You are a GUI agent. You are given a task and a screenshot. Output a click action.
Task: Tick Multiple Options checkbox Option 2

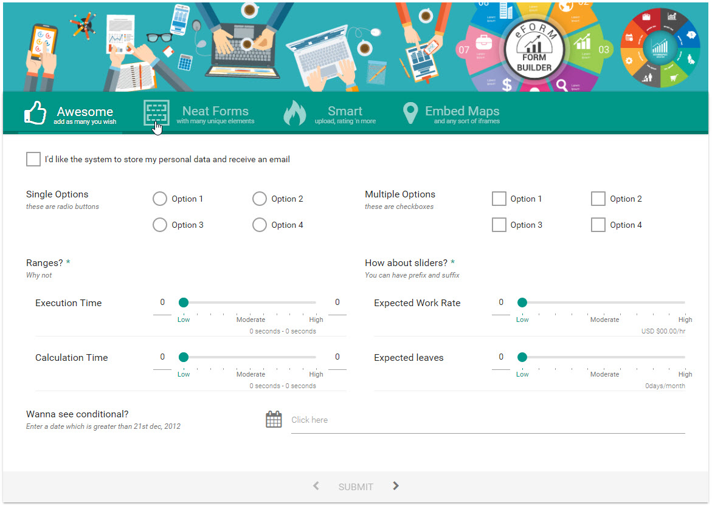(x=598, y=199)
